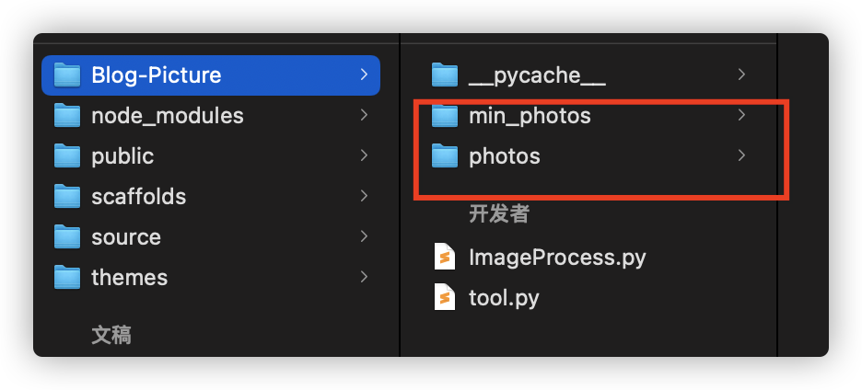Click the tool.py file icon

pyautogui.click(x=445, y=297)
